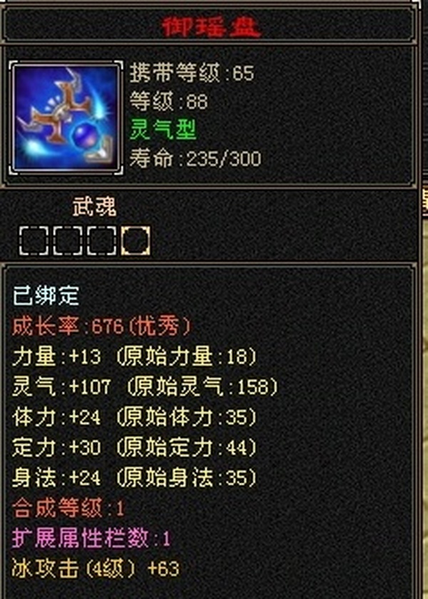Image resolution: width=428 pixels, height=599 pixels.
Task: Click the 定力:+30 attribute line
Action: pos(134,448)
